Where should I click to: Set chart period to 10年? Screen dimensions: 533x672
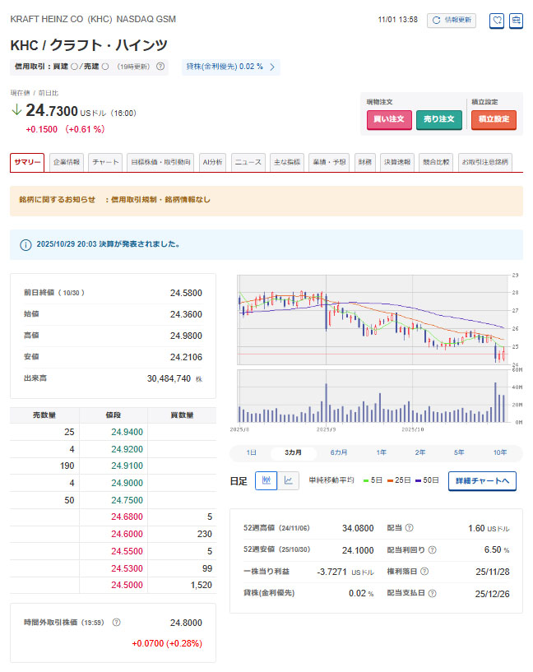tap(500, 452)
